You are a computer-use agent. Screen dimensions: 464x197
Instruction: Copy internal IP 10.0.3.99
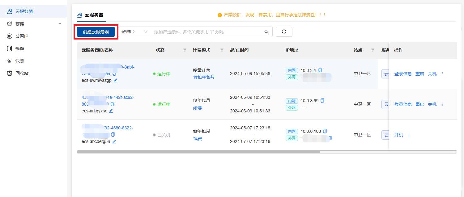click(x=323, y=101)
